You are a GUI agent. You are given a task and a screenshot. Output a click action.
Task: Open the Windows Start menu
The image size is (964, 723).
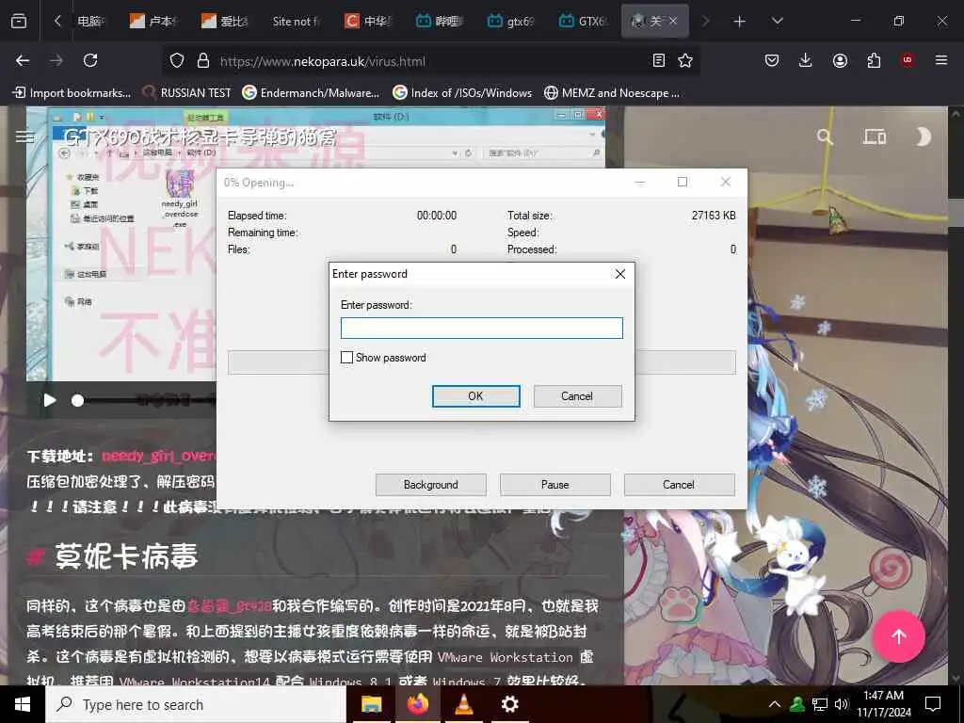point(23,704)
